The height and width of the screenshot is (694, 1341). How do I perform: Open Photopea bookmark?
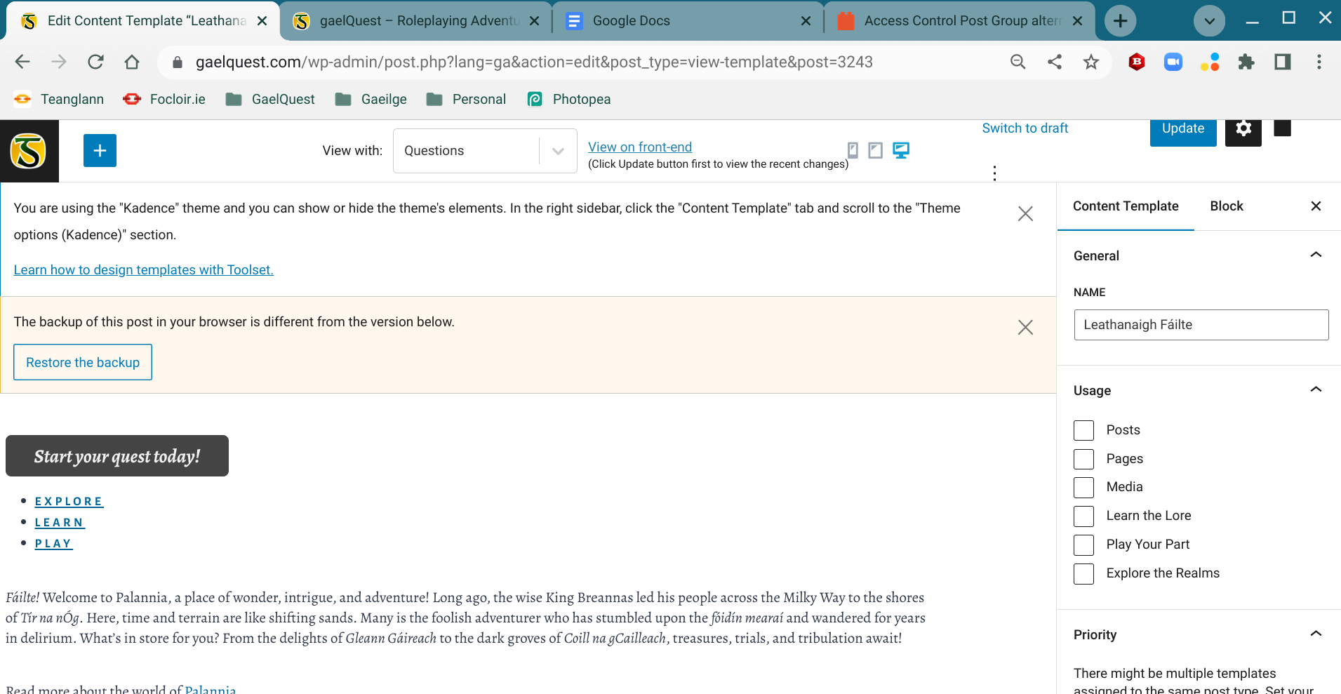(x=568, y=99)
